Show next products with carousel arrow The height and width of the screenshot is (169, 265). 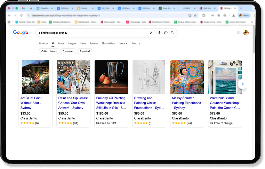coord(242,84)
